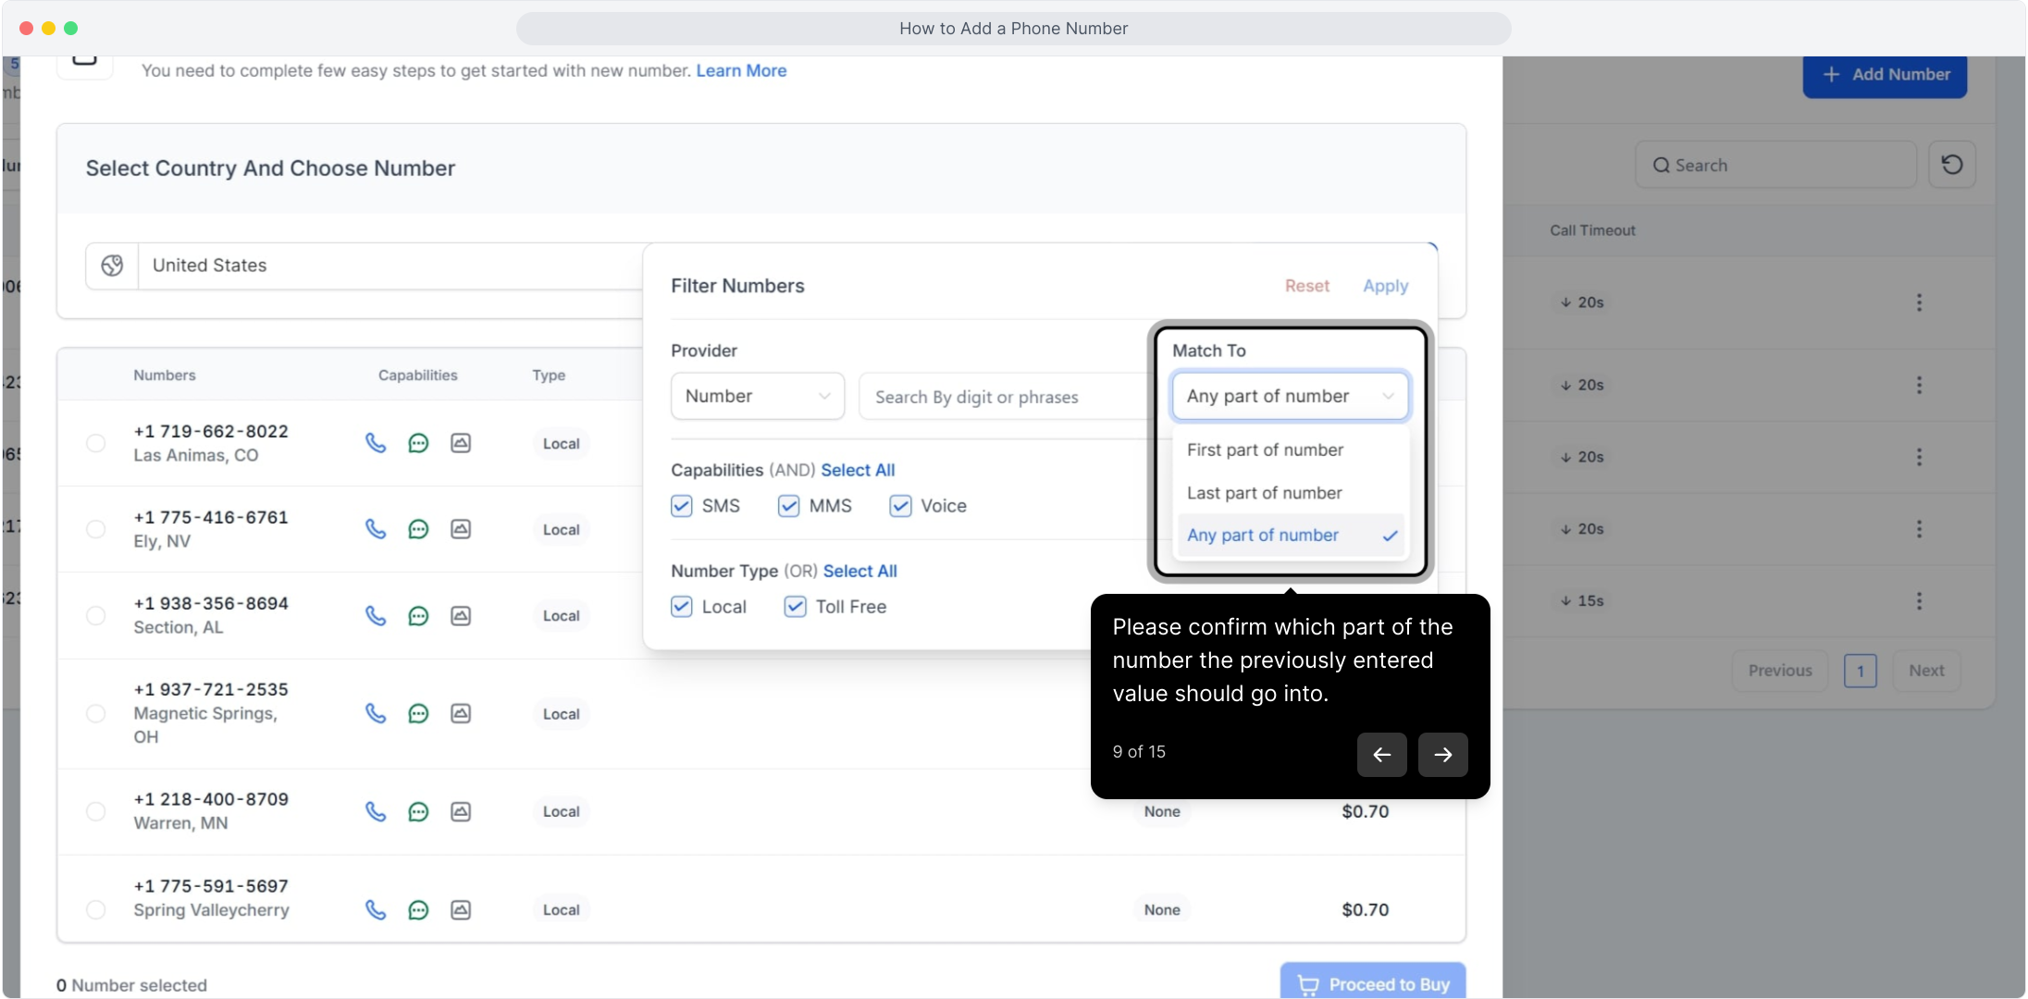Click the Proceed to Buy button

1373,982
